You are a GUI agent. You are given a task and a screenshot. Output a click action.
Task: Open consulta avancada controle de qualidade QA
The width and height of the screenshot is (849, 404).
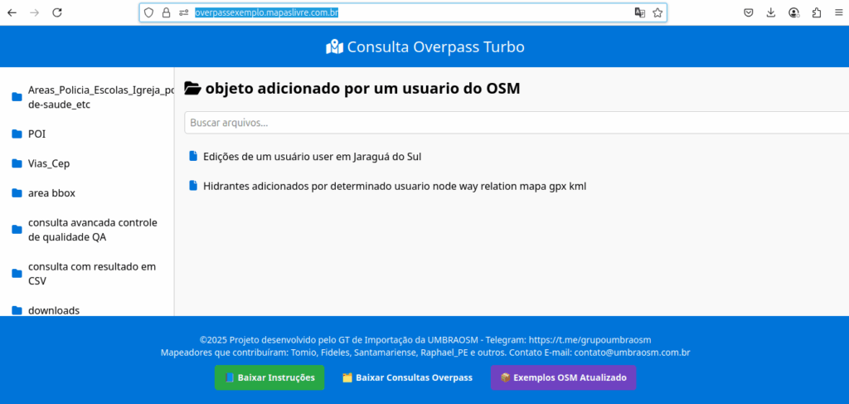pos(93,230)
